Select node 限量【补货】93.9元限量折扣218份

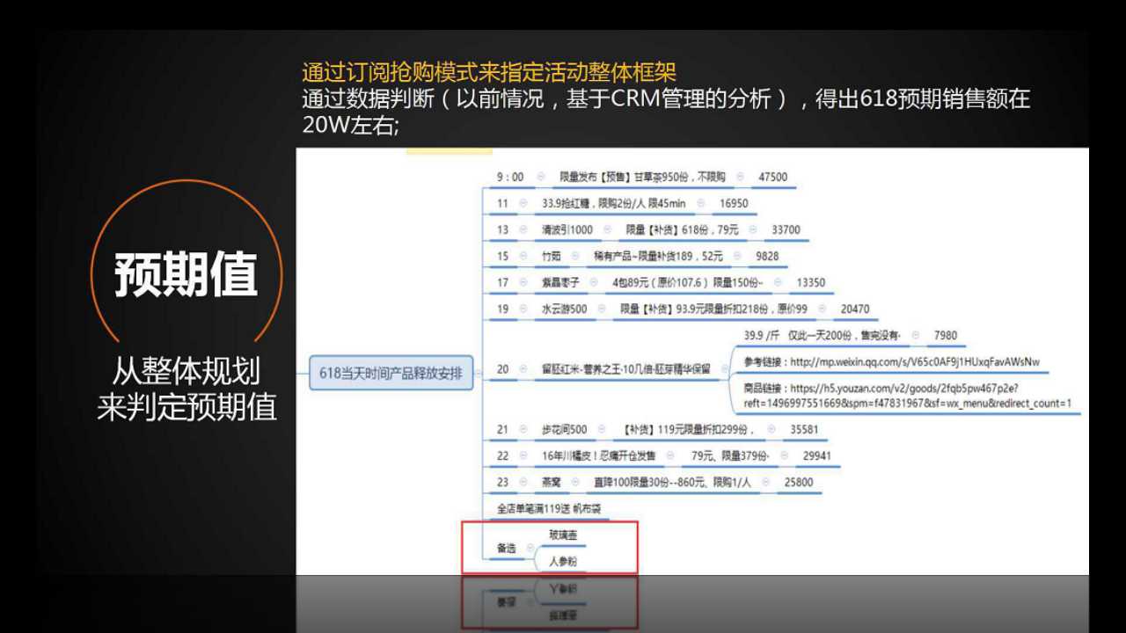(x=713, y=309)
